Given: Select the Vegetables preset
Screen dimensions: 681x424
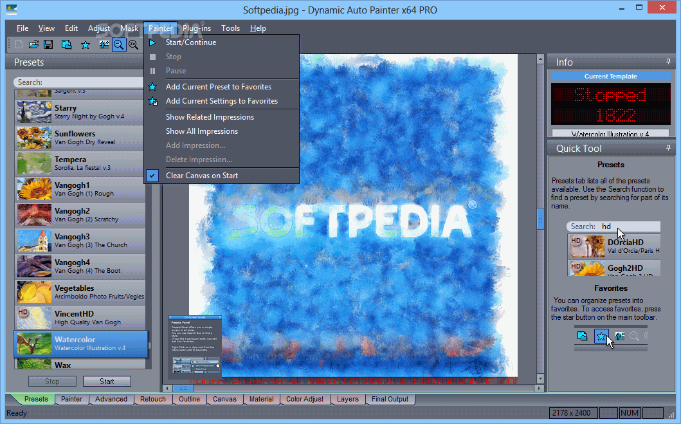Looking at the screenshot, I should tap(80, 291).
